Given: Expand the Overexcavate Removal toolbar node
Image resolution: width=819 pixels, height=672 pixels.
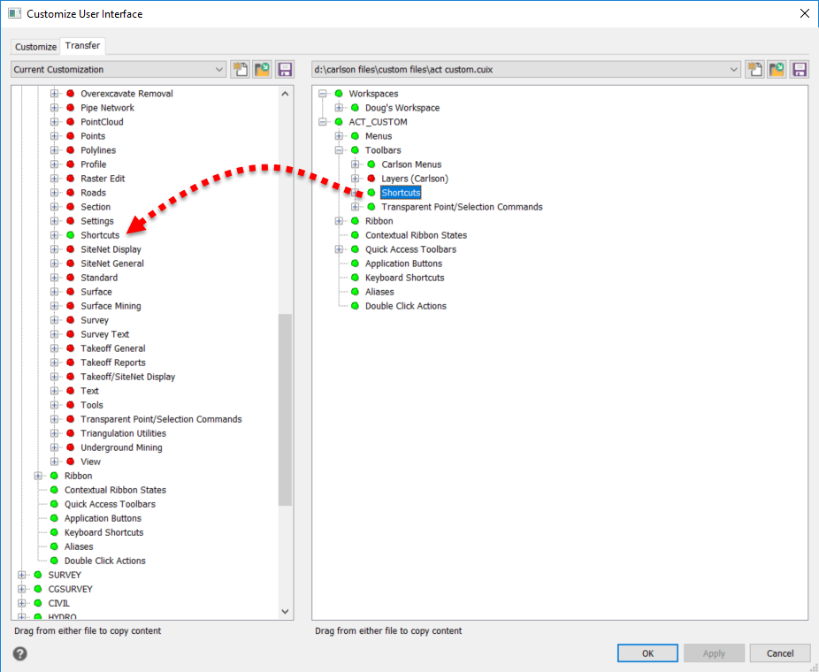Looking at the screenshot, I should tap(54, 94).
